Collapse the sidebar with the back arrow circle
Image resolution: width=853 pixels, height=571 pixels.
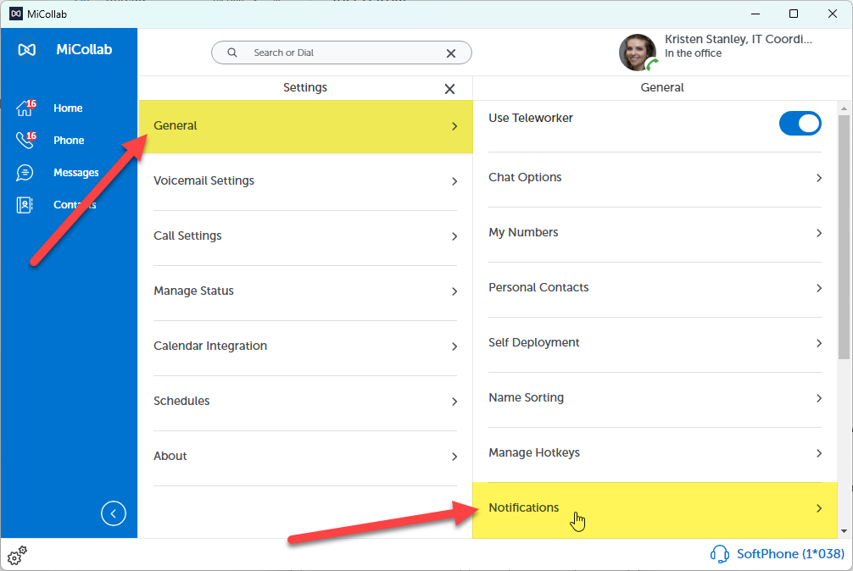point(113,513)
